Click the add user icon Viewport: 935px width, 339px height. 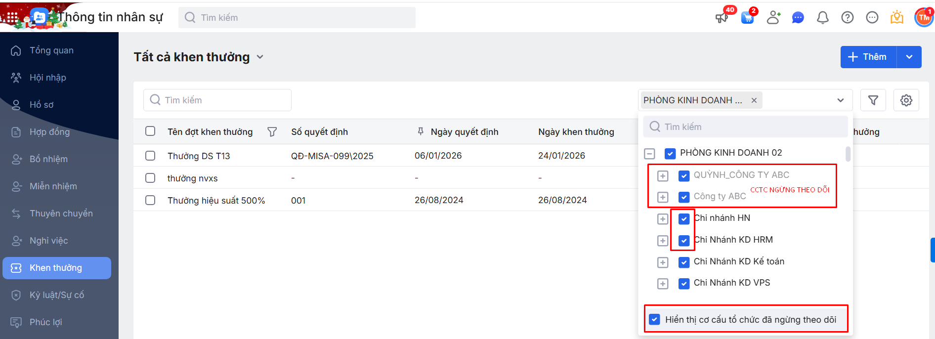click(x=773, y=18)
